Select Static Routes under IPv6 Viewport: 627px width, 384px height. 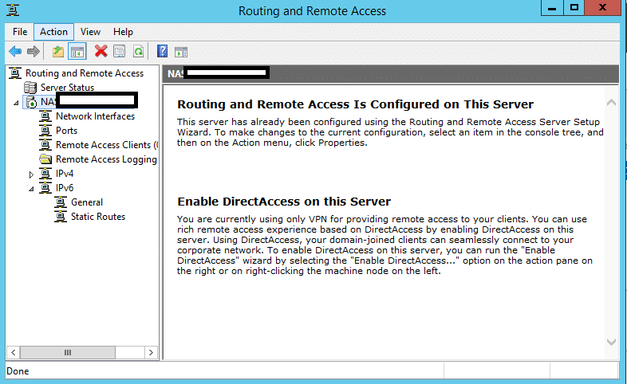point(98,217)
